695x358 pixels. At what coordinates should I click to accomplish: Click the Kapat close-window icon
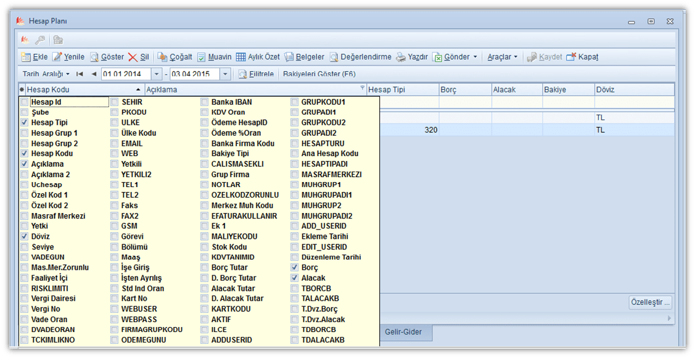pyautogui.click(x=571, y=57)
